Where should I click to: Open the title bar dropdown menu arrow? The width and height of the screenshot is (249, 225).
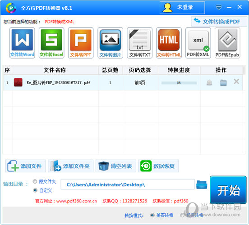click(x=219, y=7)
